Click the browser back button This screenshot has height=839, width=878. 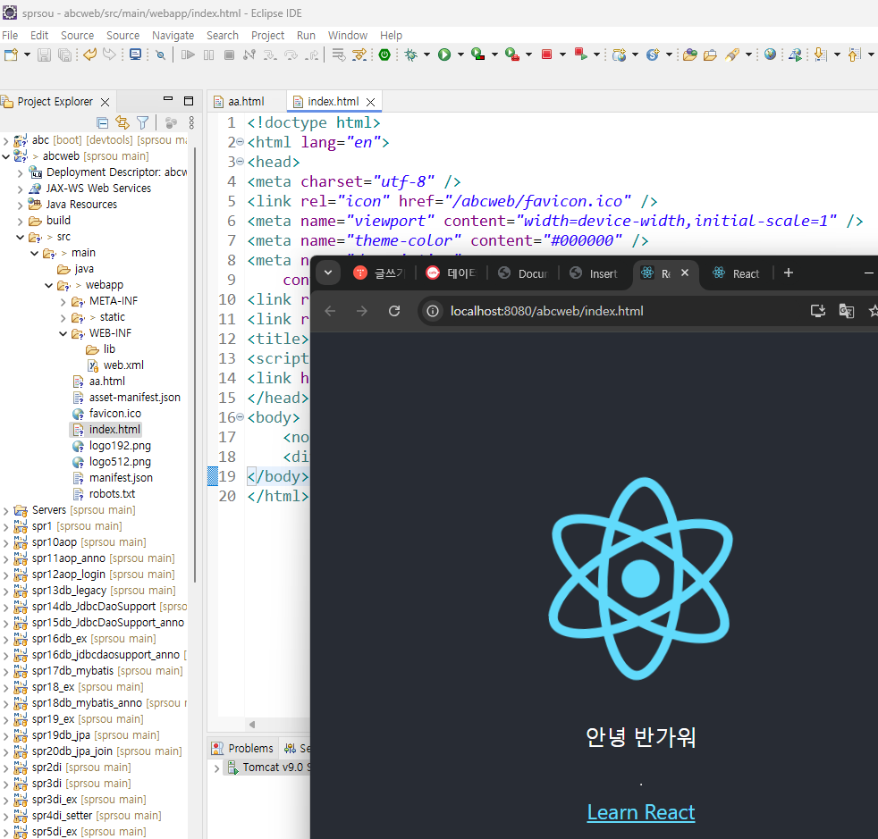pos(331,311)
